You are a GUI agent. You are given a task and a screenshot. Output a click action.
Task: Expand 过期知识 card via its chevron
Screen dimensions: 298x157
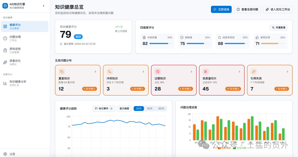coord(191,72)
